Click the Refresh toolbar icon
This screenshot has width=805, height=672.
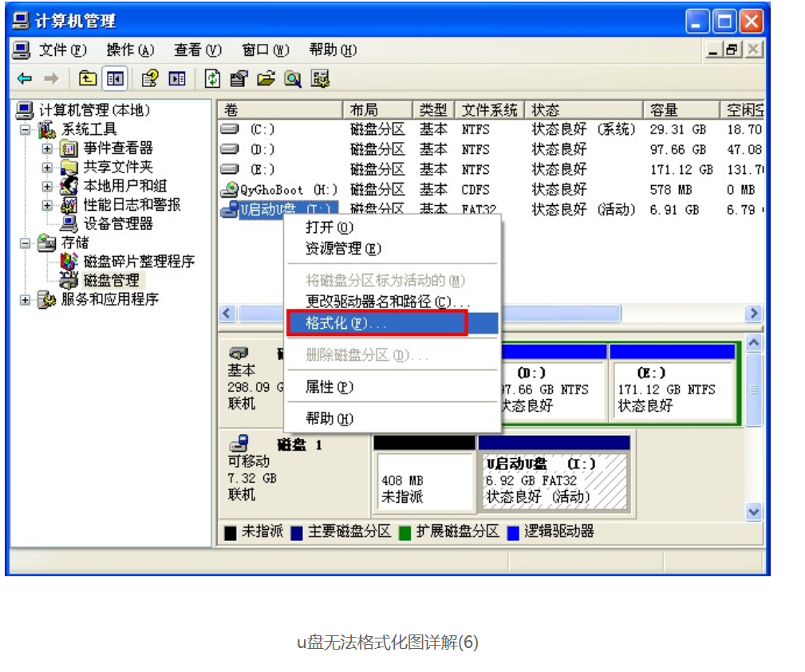tap(213, 78)
